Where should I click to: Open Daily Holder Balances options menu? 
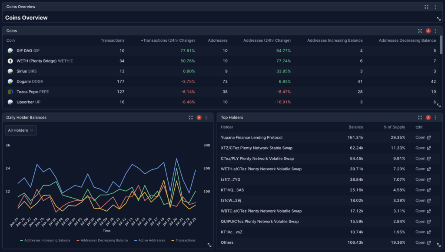pyautogui.click(x=206, y=117)
